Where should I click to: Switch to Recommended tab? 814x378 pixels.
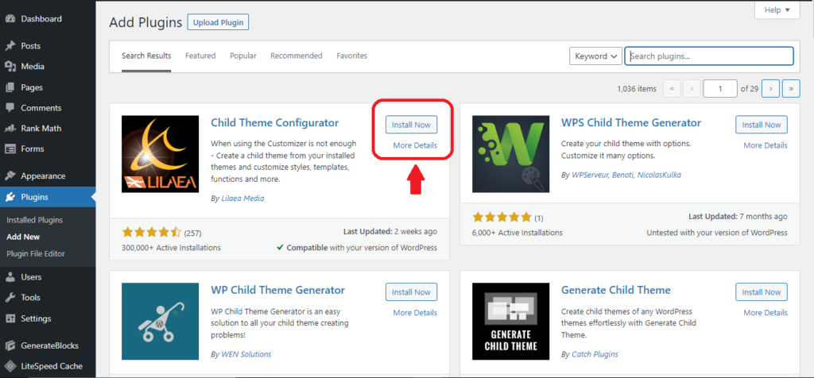[x=297, y=56]
